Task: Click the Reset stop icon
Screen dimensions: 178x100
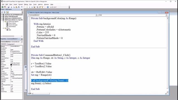Action: click(x=32, y=7)
